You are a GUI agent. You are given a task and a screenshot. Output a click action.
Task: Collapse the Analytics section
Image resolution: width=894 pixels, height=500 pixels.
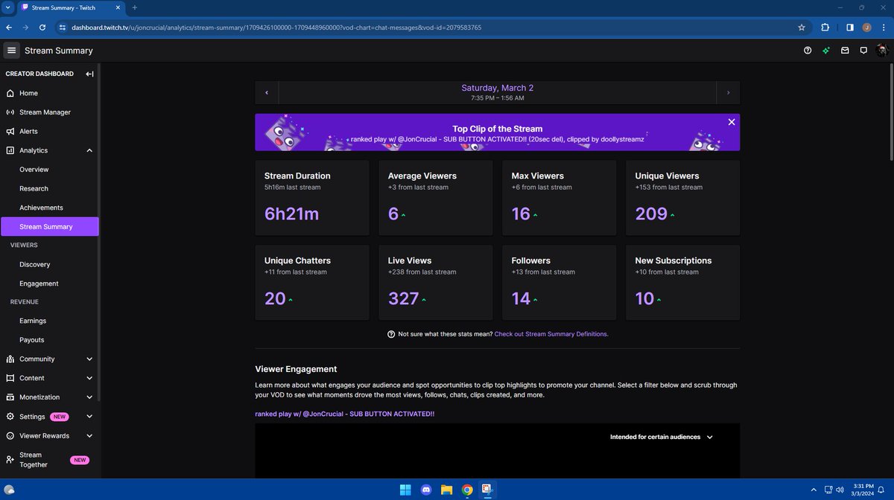89,150
